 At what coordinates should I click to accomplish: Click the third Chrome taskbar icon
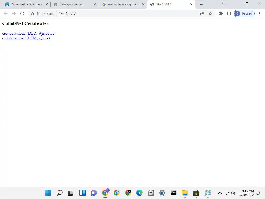point(128,193)
